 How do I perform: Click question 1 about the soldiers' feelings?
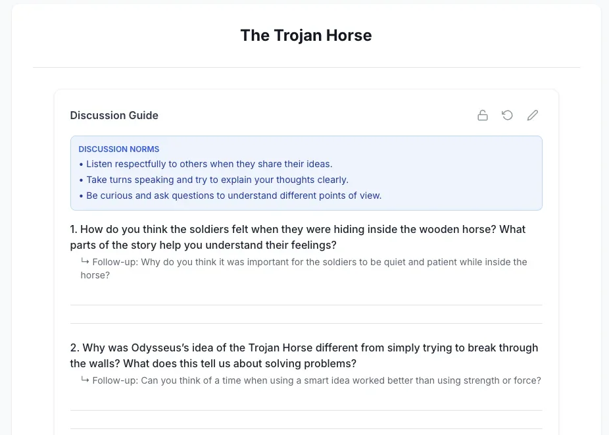tap(298, 237)
